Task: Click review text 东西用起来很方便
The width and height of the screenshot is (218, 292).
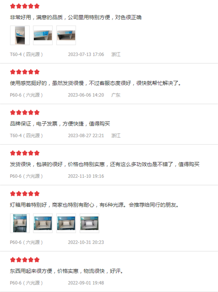Action: 31,271
